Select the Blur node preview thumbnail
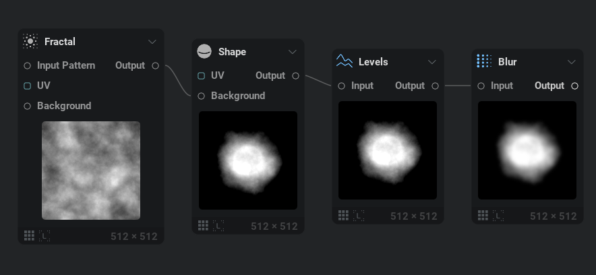 527,150
